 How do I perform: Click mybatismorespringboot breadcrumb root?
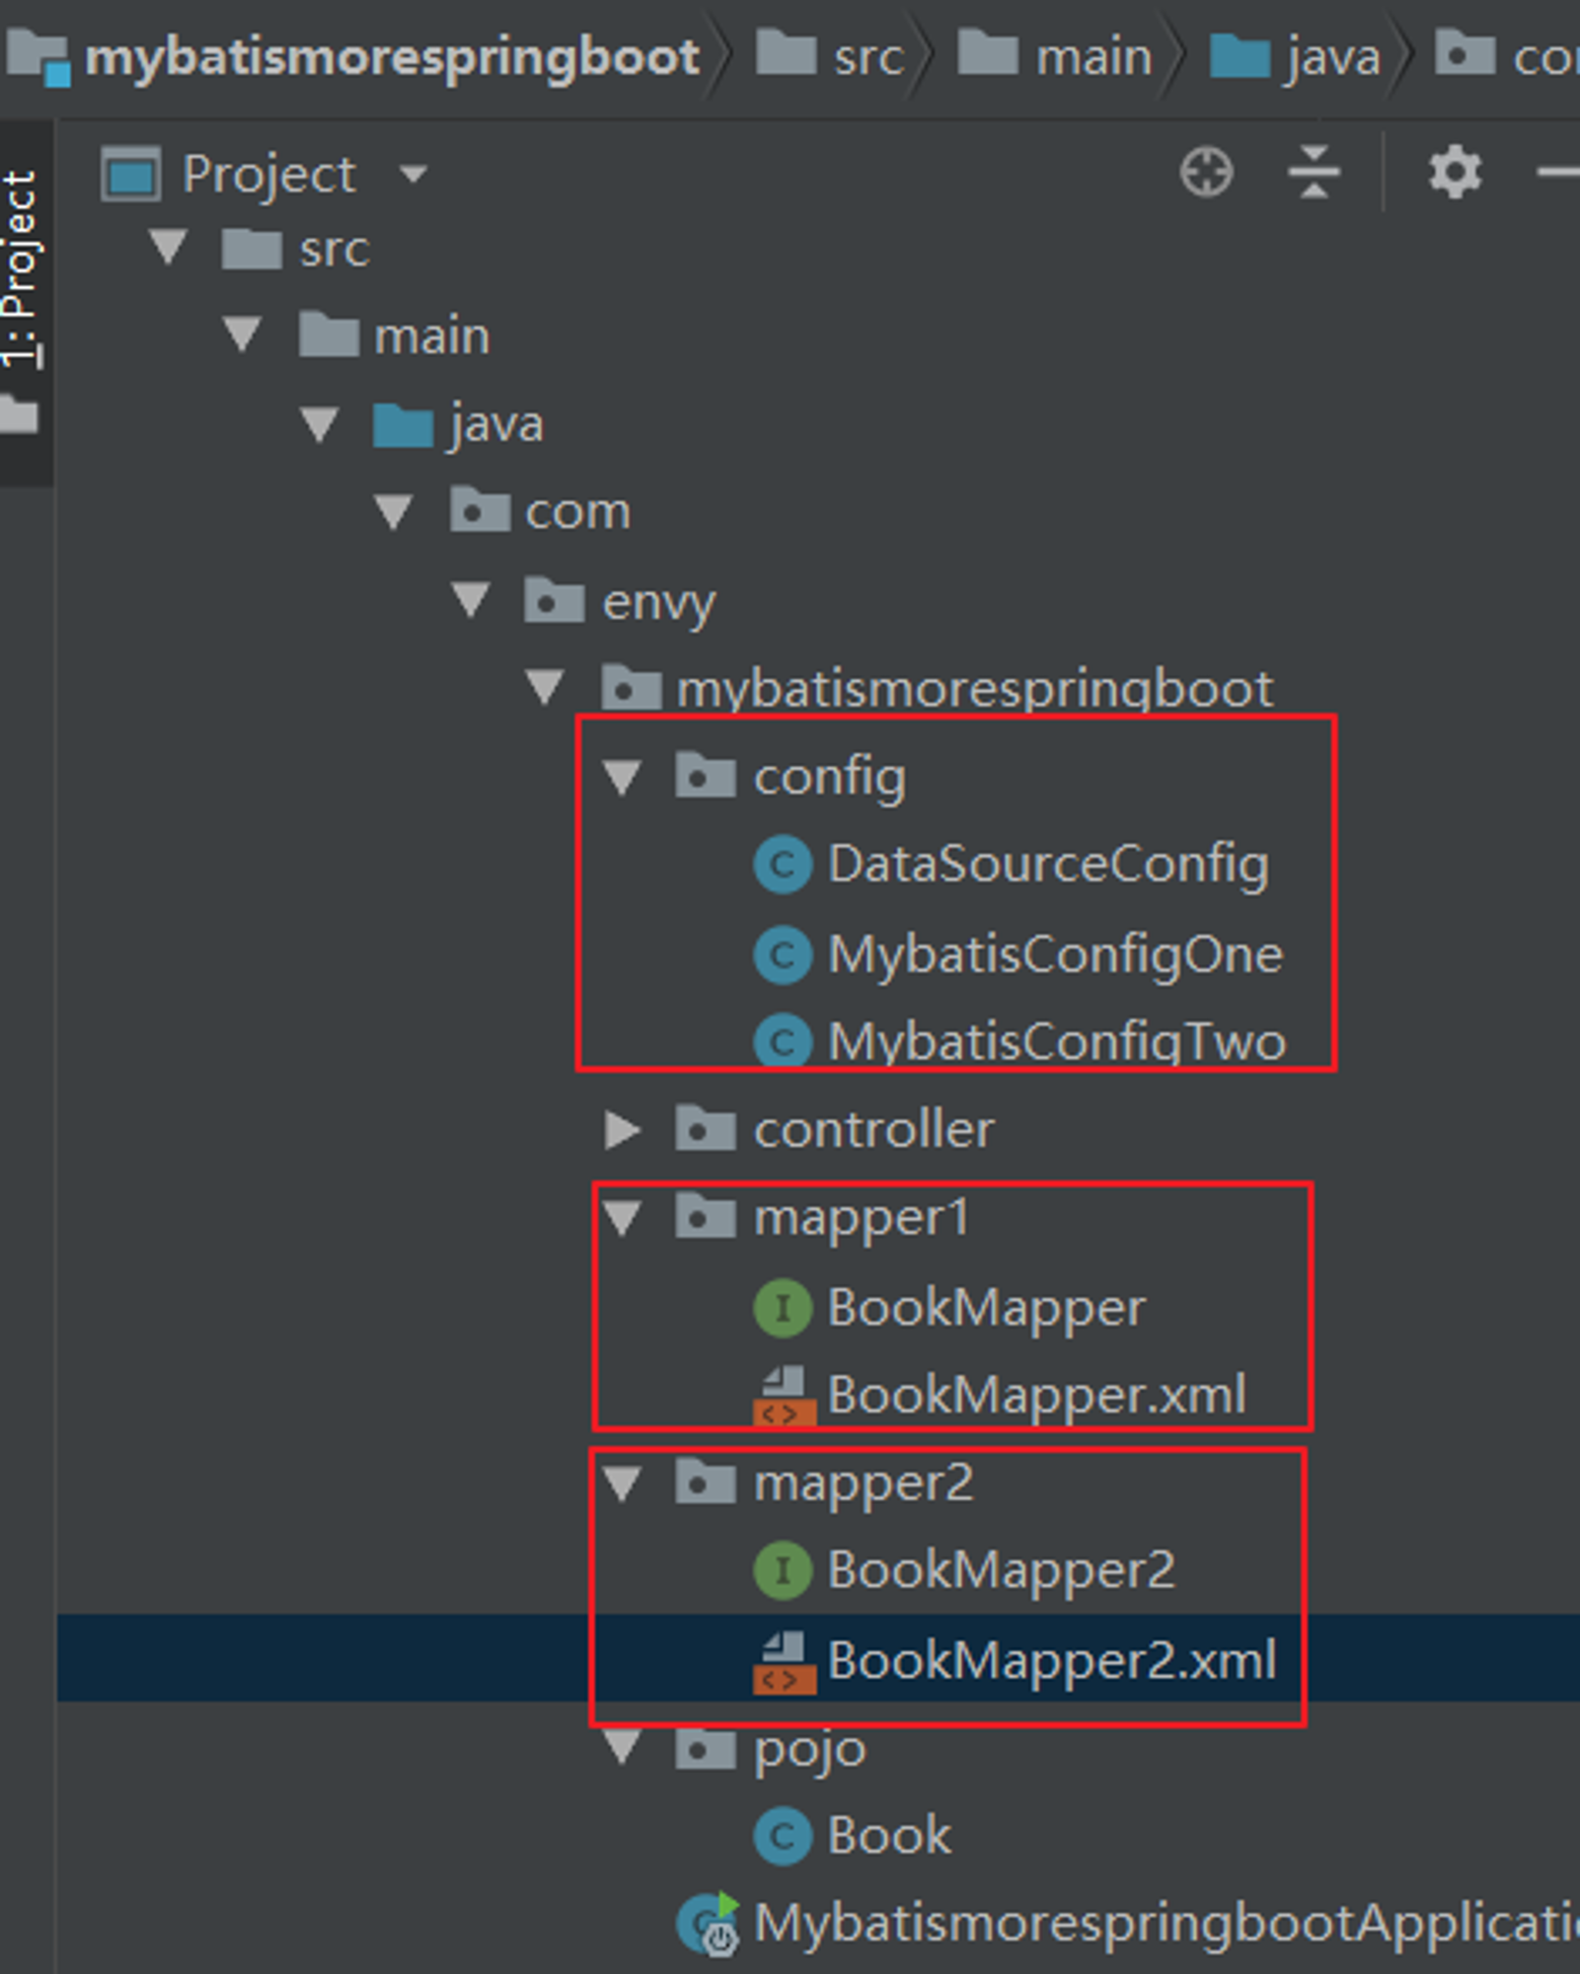tap(392, 57)
